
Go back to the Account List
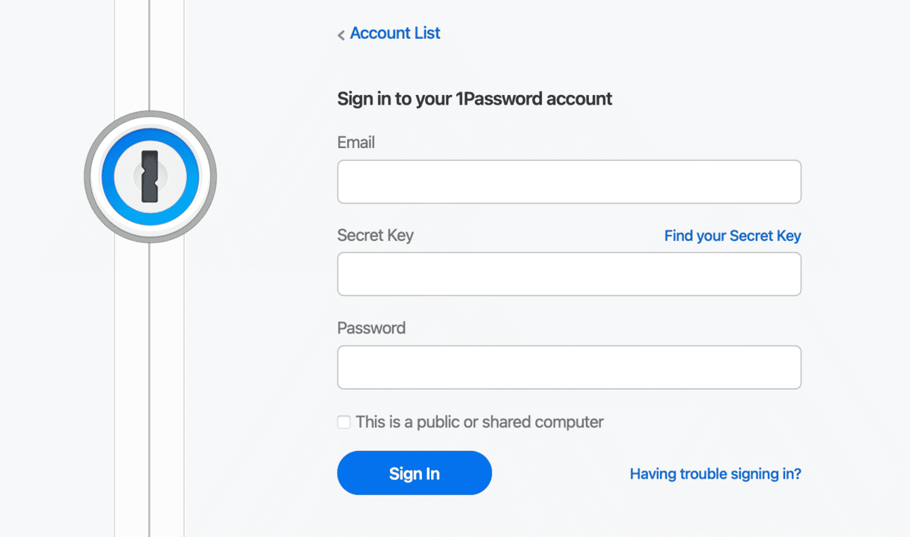click(395, 34)
